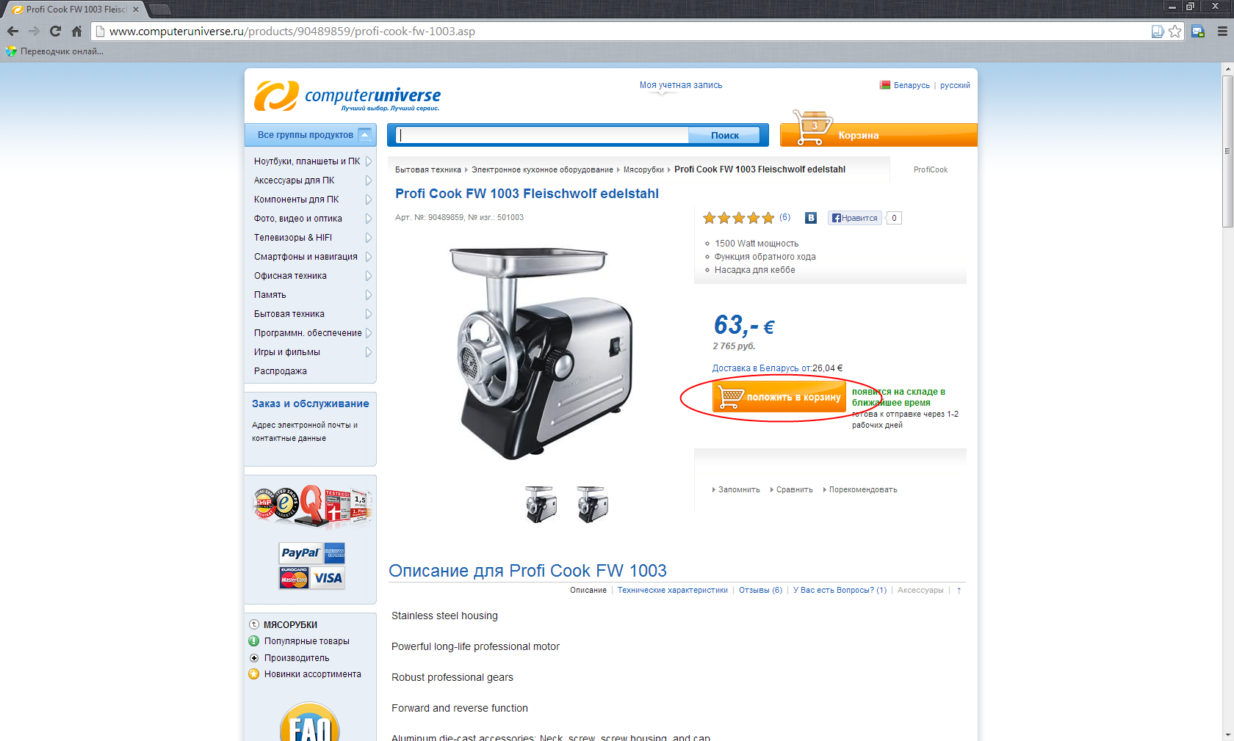This screenshot has height=741, width=1234.
Task: Click the browser reload icon
Action: (x=55, y=31)
